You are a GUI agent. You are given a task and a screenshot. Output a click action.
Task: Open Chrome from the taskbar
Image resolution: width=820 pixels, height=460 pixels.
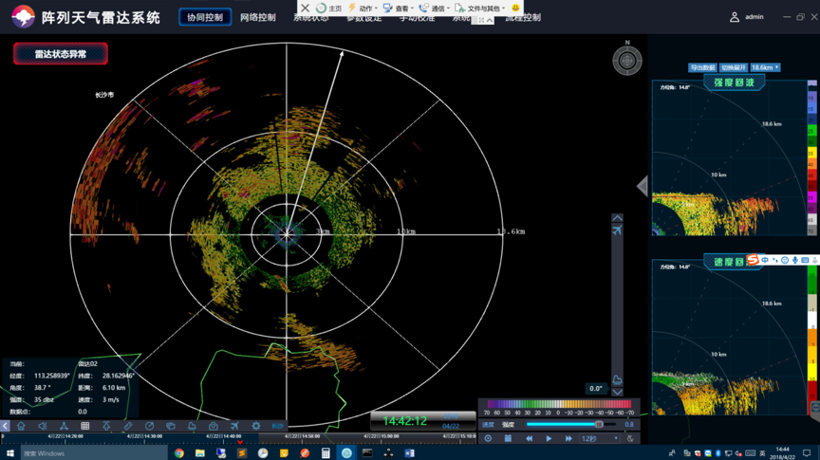179,453
